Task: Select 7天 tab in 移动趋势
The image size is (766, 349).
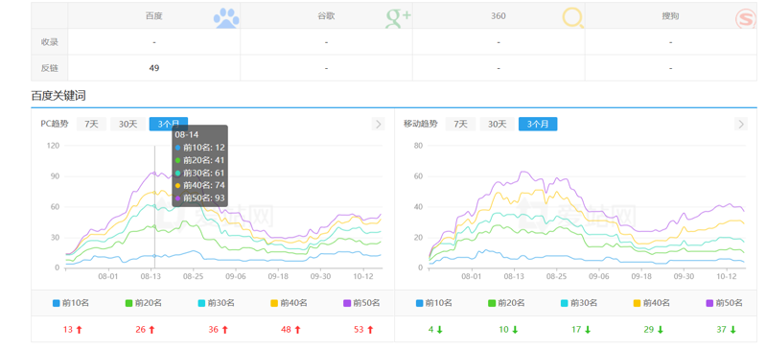Action: 461,124
